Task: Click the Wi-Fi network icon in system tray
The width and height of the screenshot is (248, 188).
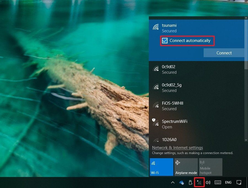Action: [199, 182]
